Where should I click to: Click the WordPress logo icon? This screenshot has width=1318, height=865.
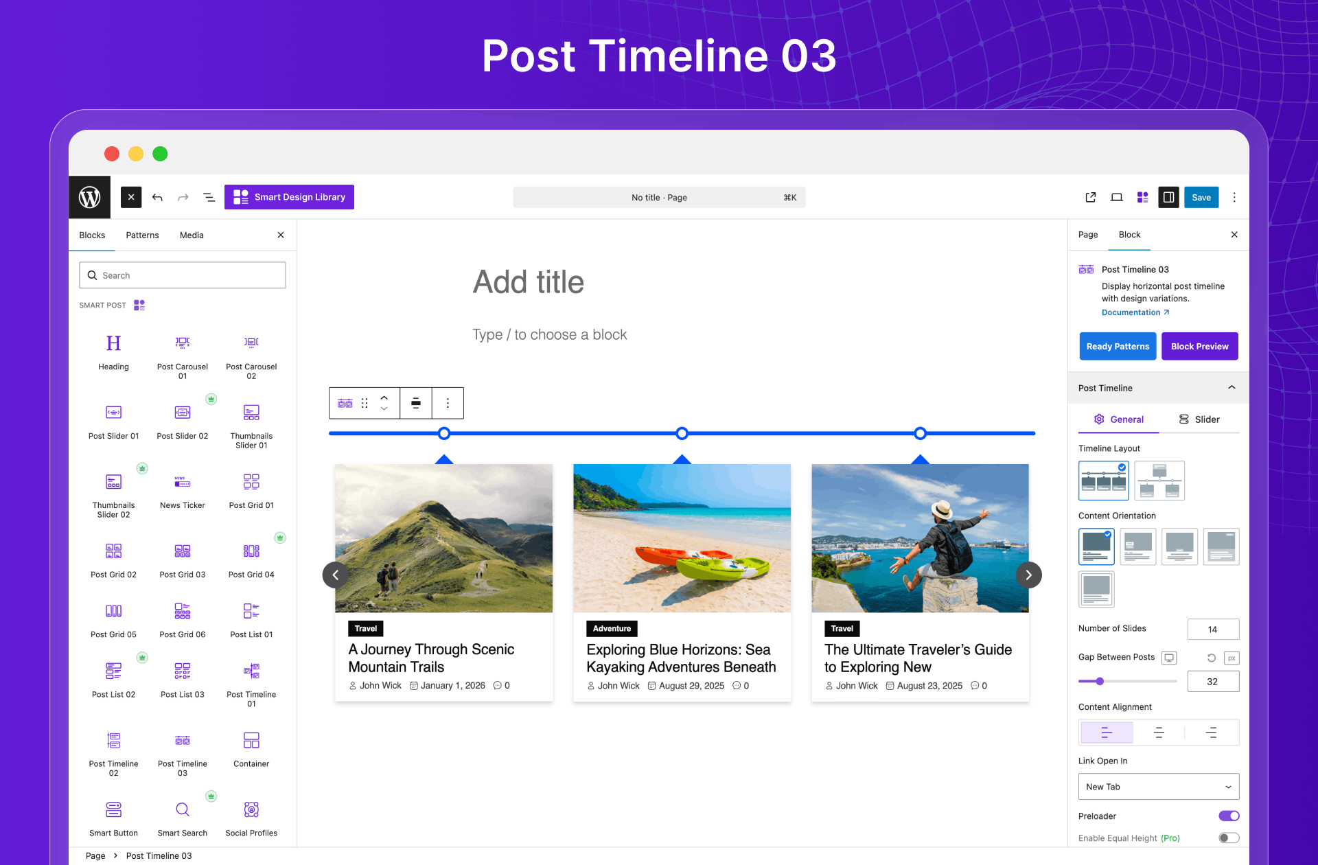coord(89,198)
